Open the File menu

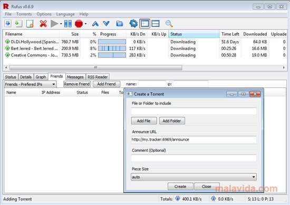pyautogui.click(x=8, y=14)
